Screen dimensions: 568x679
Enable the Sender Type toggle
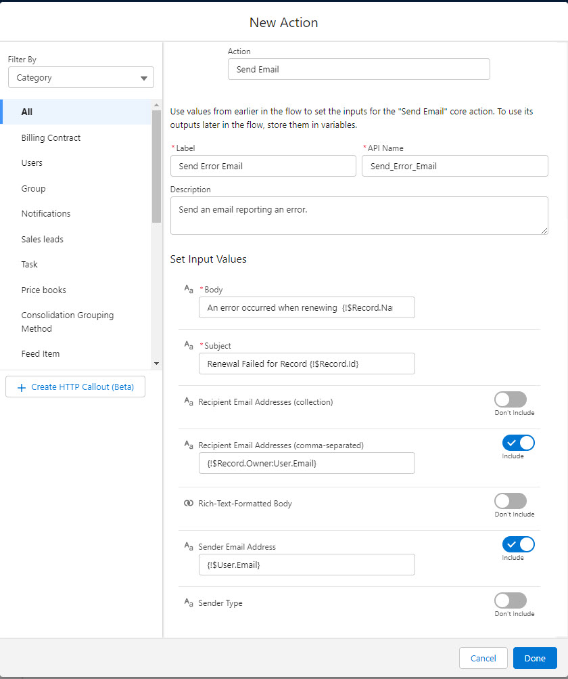coord(510,600)
